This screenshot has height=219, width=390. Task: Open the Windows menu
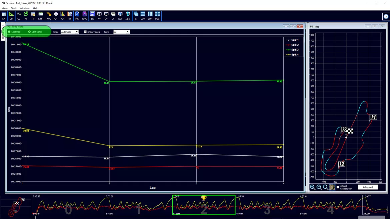[25, 8]
